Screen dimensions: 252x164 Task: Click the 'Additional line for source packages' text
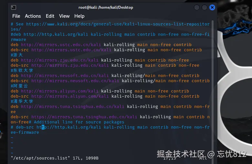pyautogui.click(x=79, y=122)
